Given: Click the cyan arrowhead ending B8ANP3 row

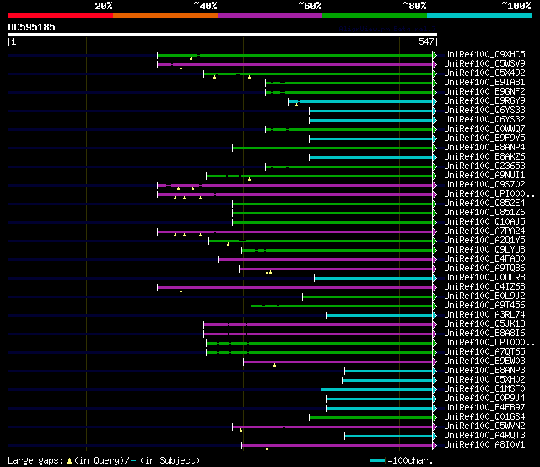Looking at the screenshot, I should [435, 372].
